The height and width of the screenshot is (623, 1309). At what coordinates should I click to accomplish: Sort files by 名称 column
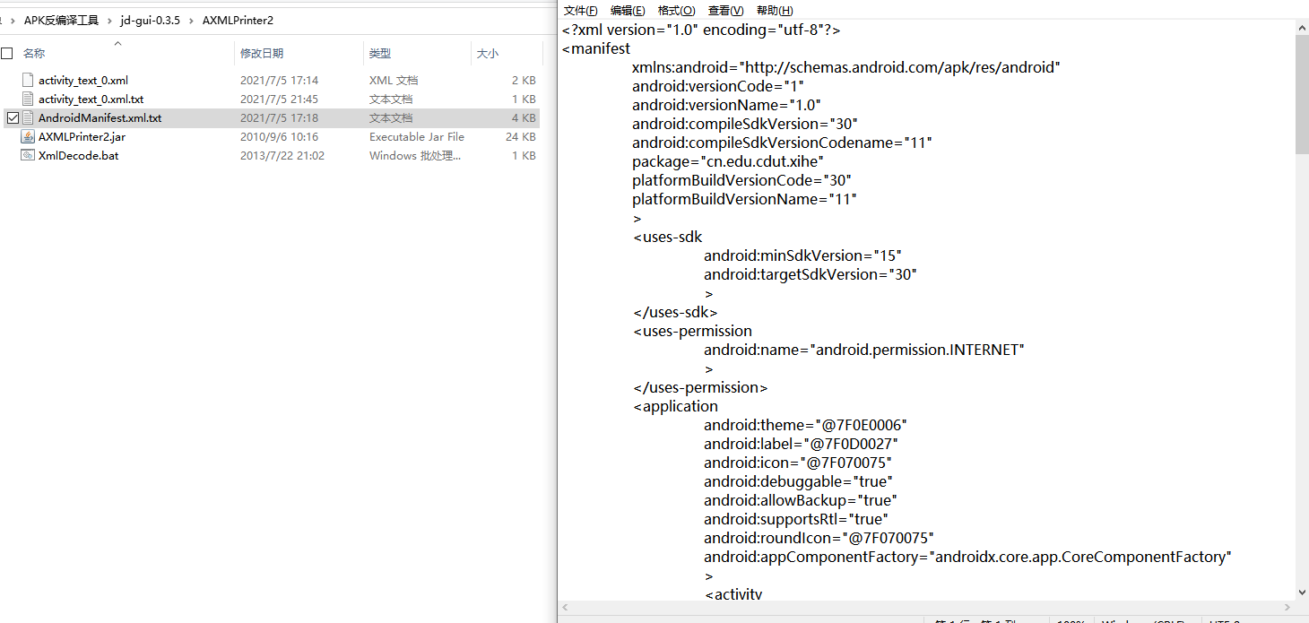(x=34, y=54)
